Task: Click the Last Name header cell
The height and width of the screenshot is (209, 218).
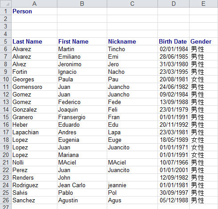Action: 34,41
